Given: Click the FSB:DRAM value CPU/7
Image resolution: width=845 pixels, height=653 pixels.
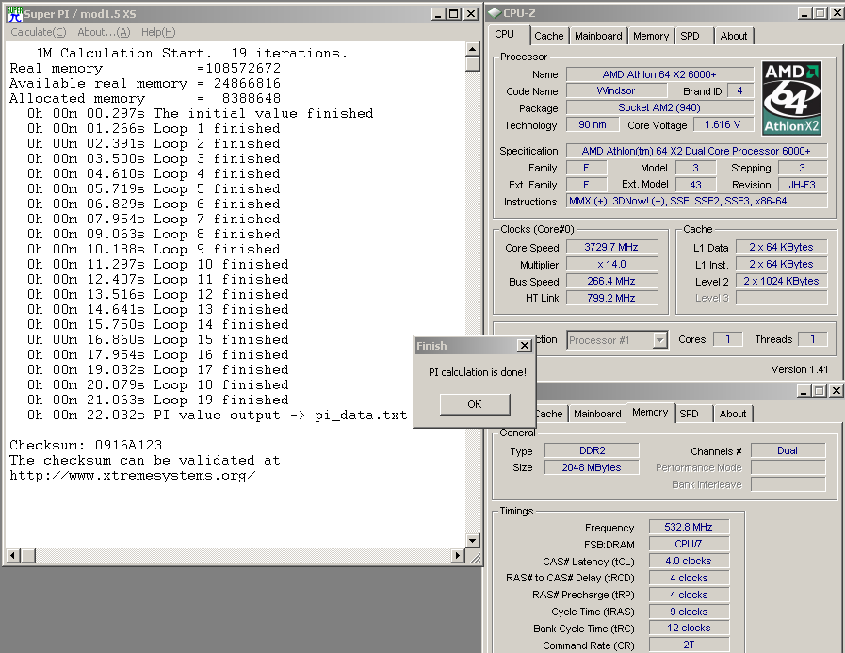Looking at the screenshot, I should click(689, 544).
